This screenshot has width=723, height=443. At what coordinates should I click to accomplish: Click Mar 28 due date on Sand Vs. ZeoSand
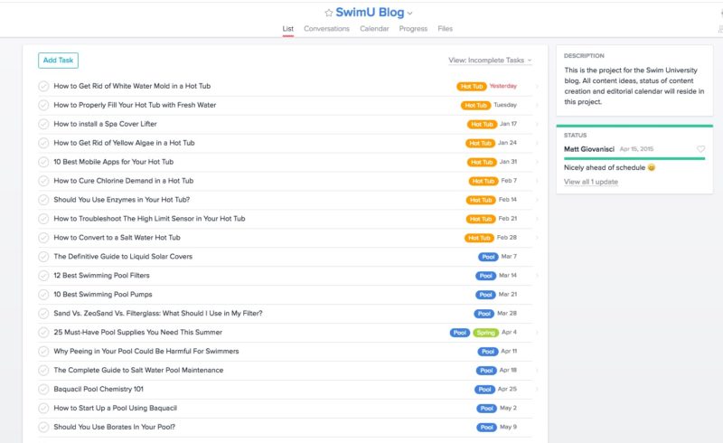click(507, 313)
